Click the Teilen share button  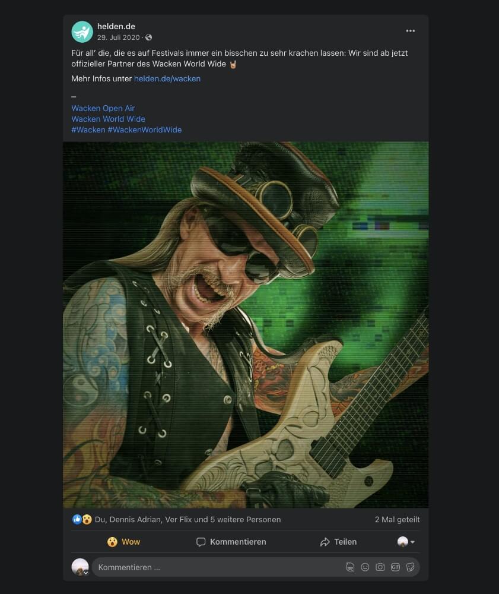(x=338, y=542)
